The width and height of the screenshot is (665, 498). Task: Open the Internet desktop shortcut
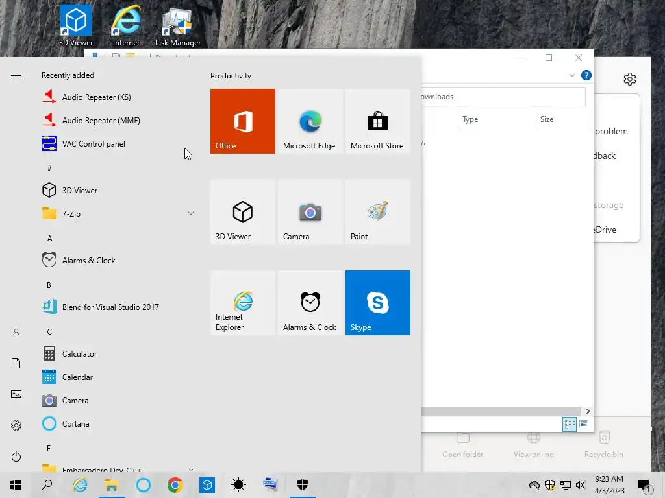coord(126,25)
